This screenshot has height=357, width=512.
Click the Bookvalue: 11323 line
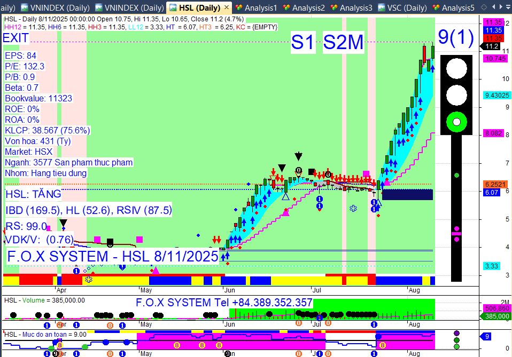38,99
